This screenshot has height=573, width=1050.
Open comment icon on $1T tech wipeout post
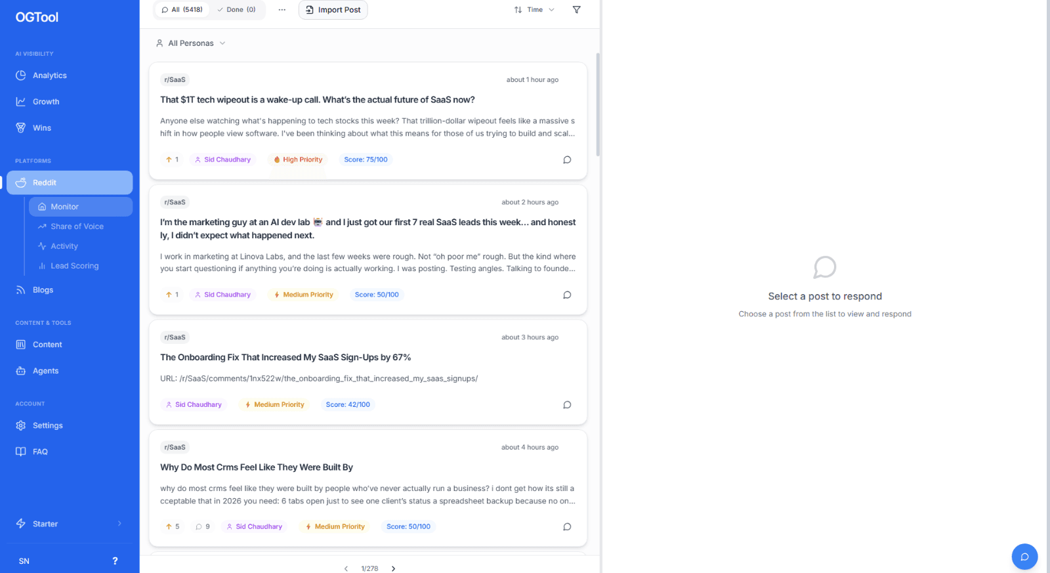567,159
